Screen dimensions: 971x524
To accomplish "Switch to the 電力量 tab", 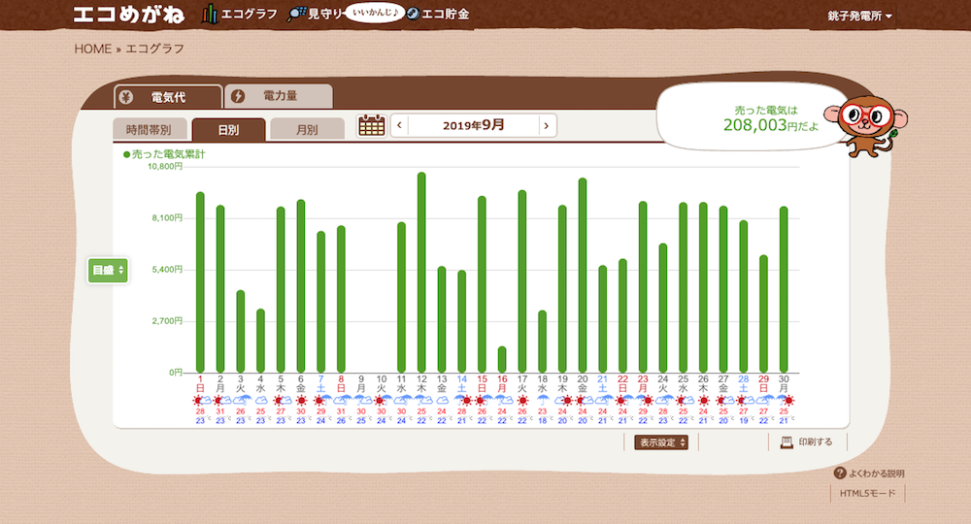I will tap(279, 96).
